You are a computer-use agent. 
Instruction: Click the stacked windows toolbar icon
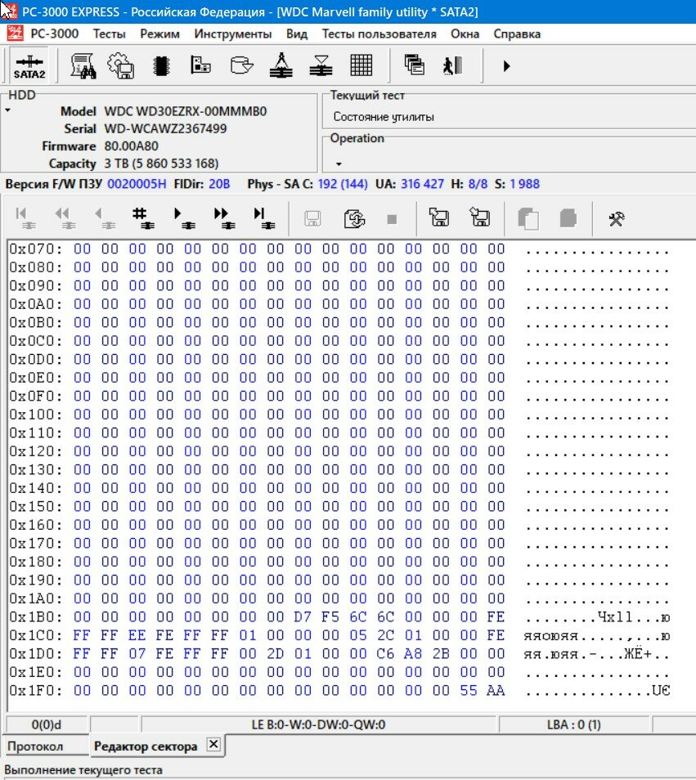pos(414,65)
